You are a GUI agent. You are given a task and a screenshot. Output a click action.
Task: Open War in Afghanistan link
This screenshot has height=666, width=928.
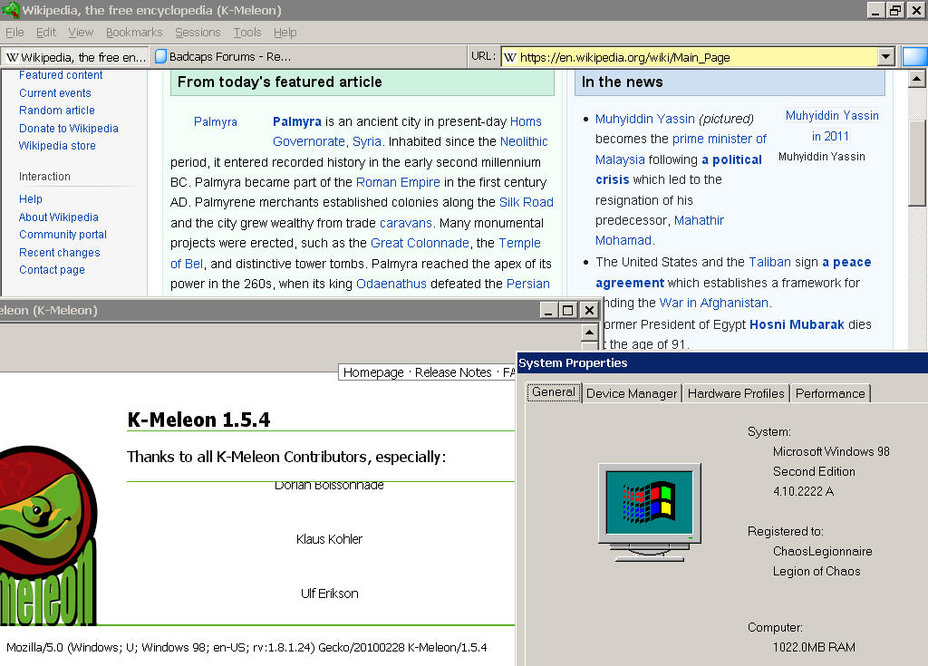point(714,304)
